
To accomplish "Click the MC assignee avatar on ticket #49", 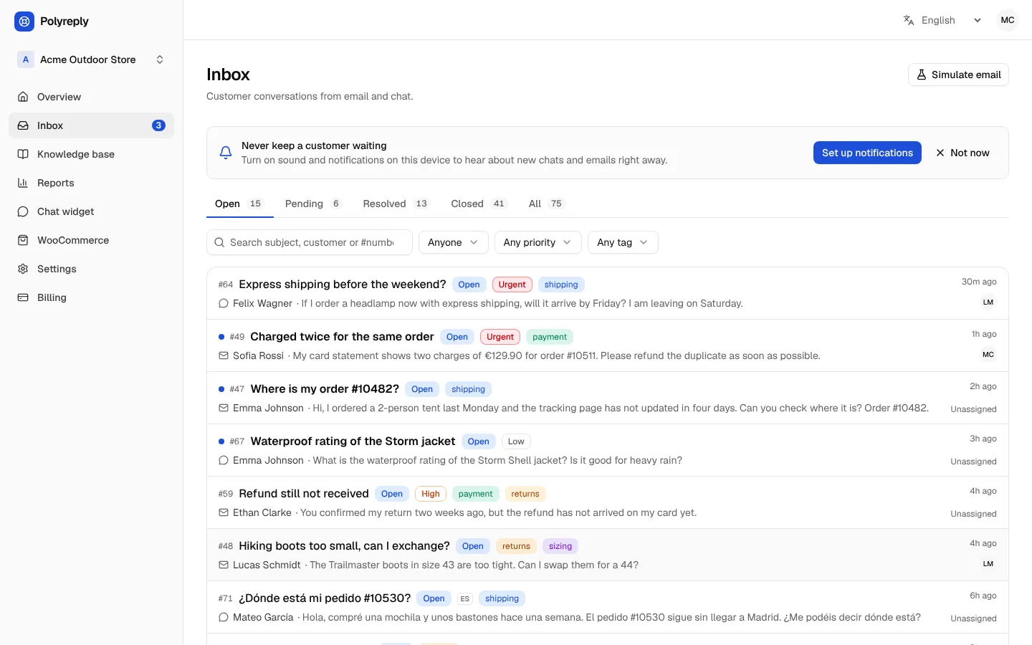I will 988,355.
